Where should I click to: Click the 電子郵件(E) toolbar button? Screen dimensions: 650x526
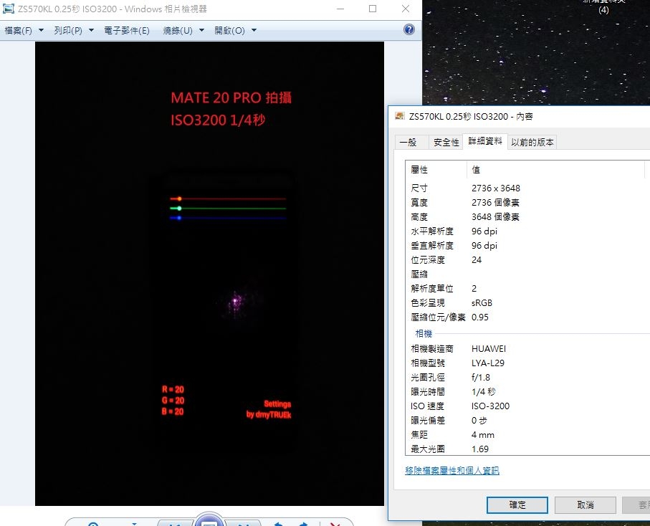click(x=126, y=30)
